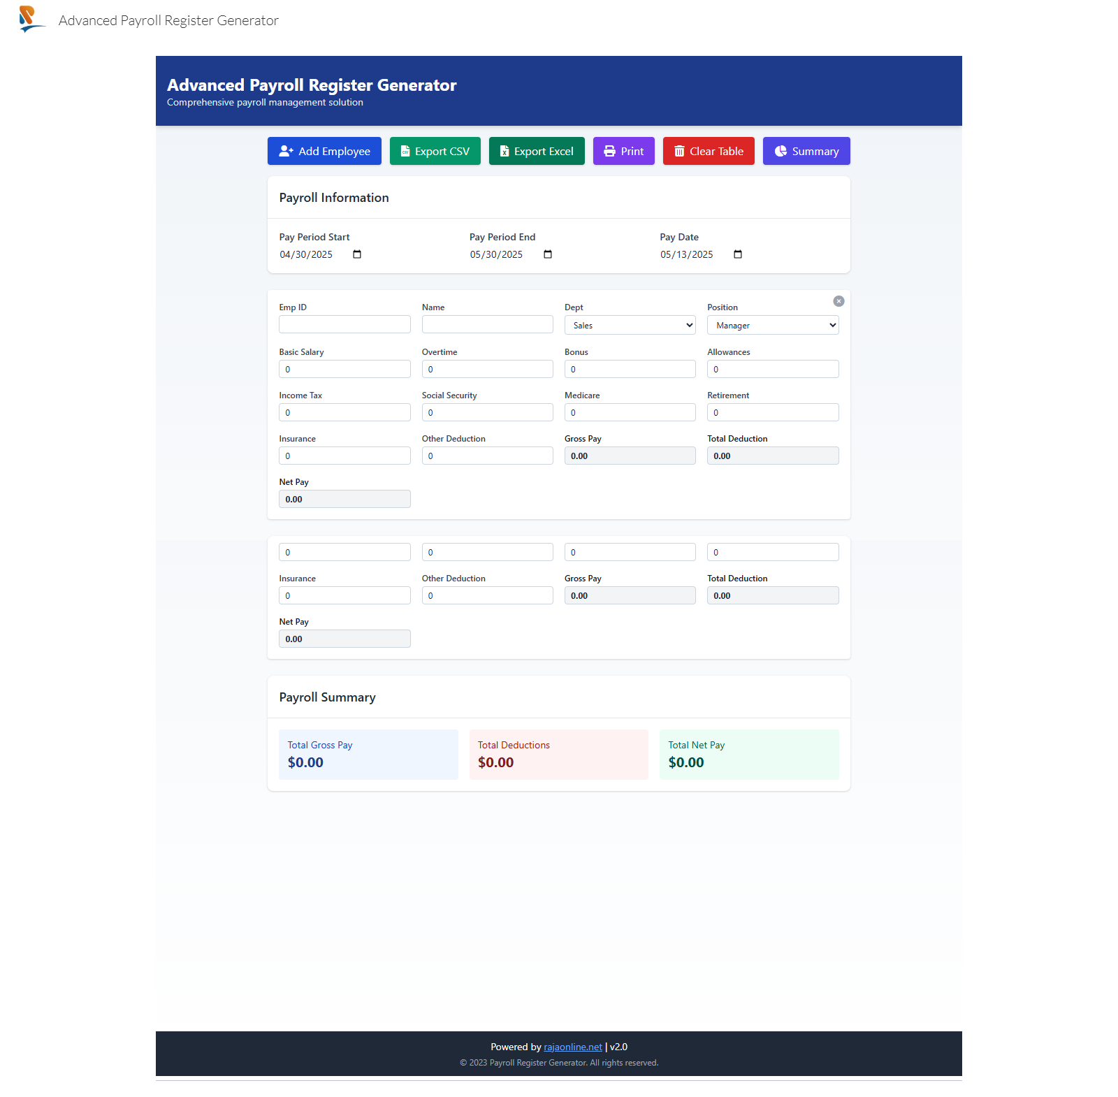The image size is (1118, 1097).
Task: Click Net Pay value in first card
Action: 344,499
